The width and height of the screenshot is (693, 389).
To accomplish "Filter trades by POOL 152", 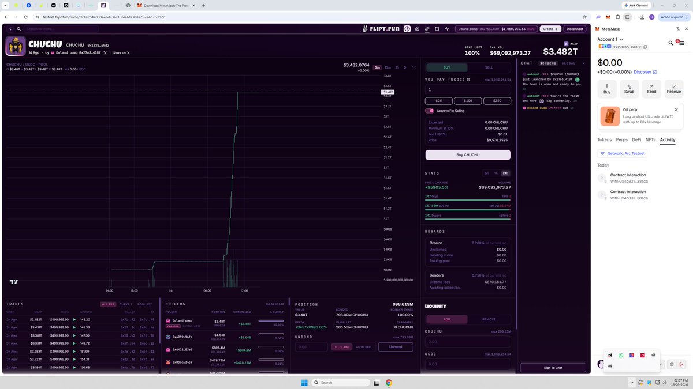I will tap(145, 304).
